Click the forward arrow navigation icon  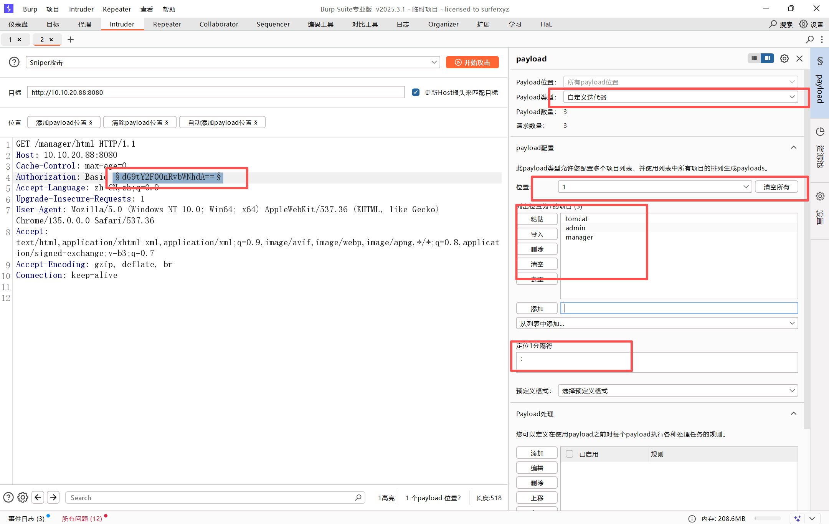pos(53,498)
